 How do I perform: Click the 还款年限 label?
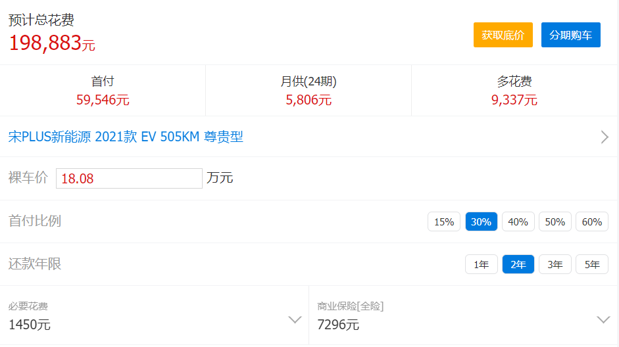click(35, 264)
